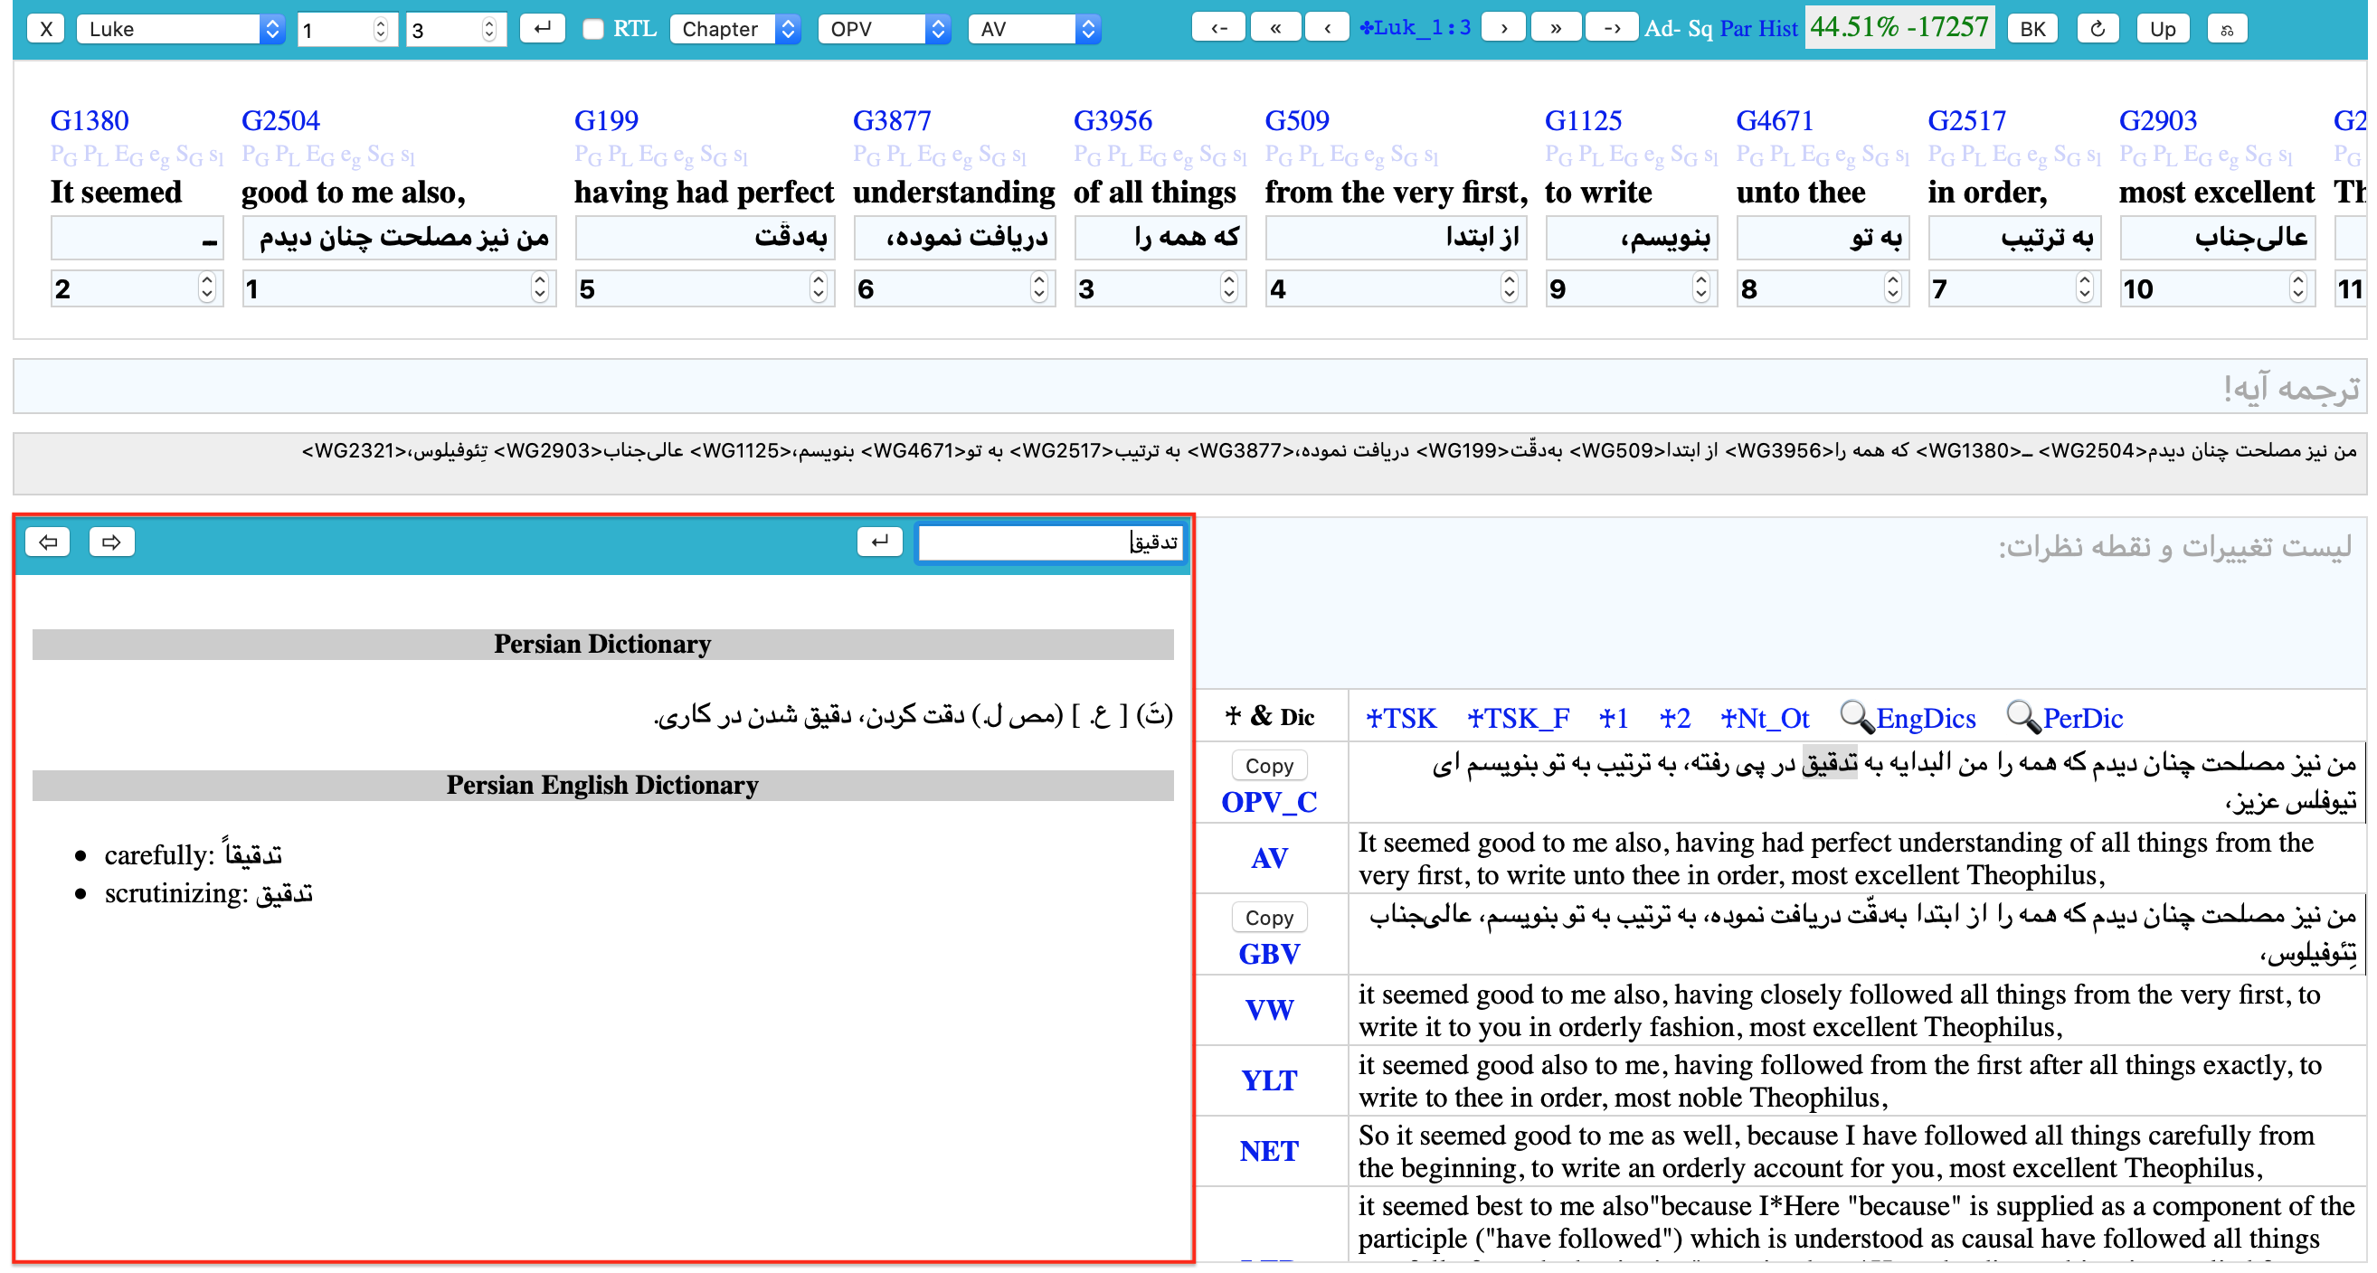Click the order stepper under 'good to me also,'
Image resolution: width=2377 pixels, height=1273 pixels.
tap(540, 288)
